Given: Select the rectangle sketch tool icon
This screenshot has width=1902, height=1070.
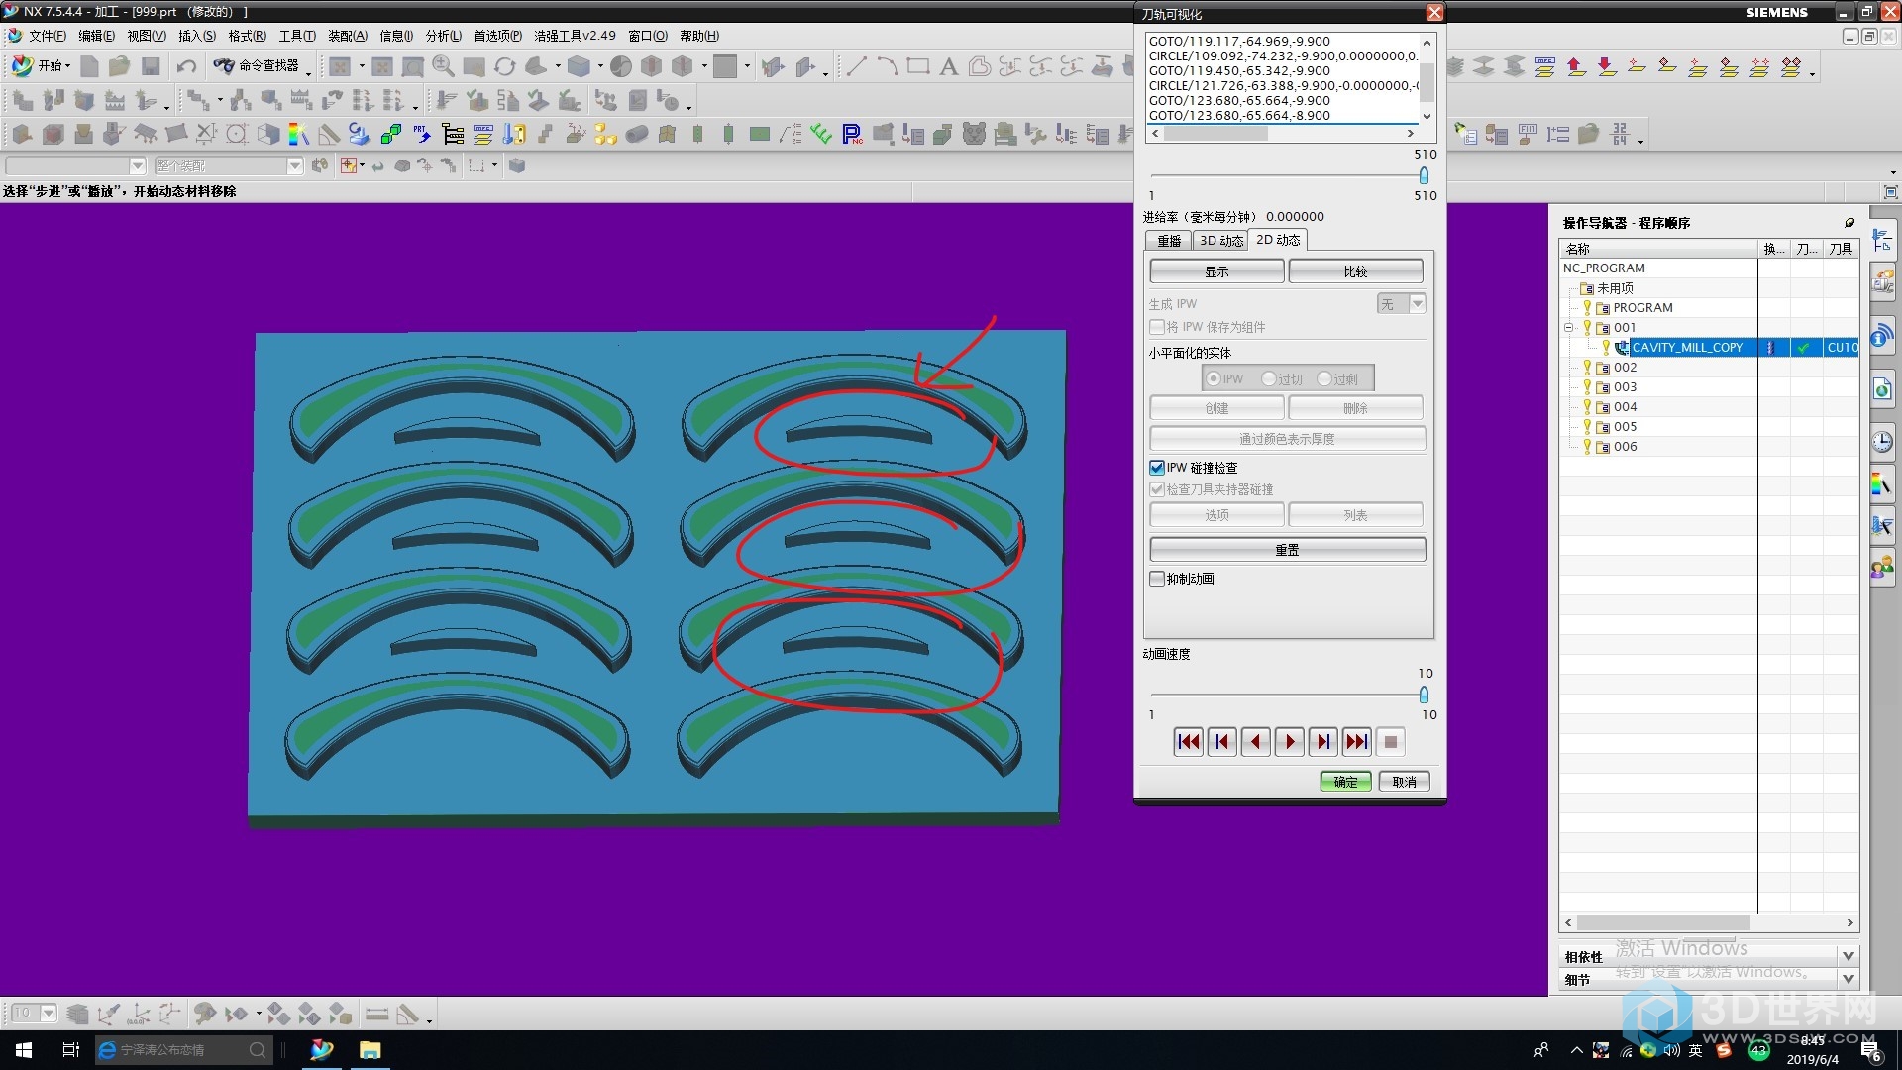Looking at the screenshot, I should coord(918,66).
